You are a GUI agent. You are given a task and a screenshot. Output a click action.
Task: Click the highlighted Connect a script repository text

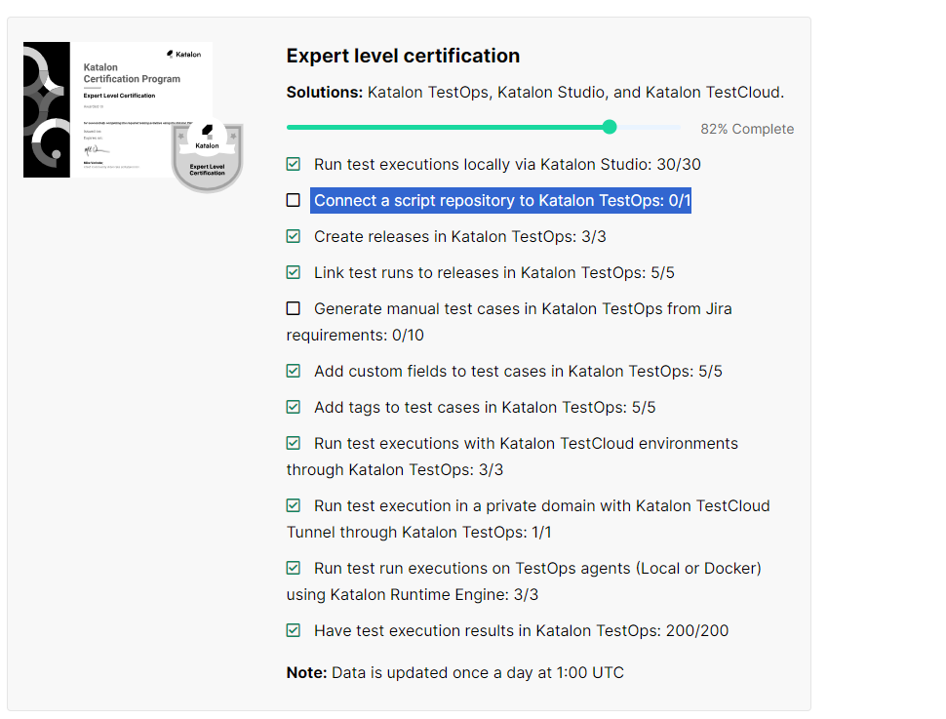tap(501, 201)
